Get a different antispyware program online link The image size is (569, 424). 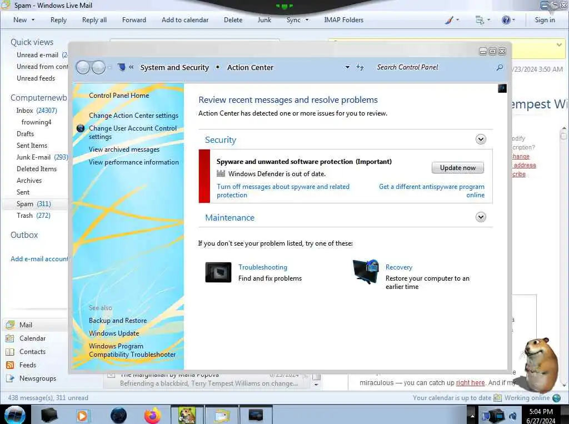tap(432, 191)
